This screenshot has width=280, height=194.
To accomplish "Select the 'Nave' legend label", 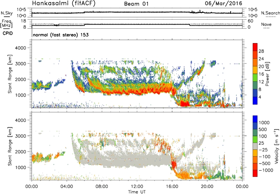I will [266, 24].
